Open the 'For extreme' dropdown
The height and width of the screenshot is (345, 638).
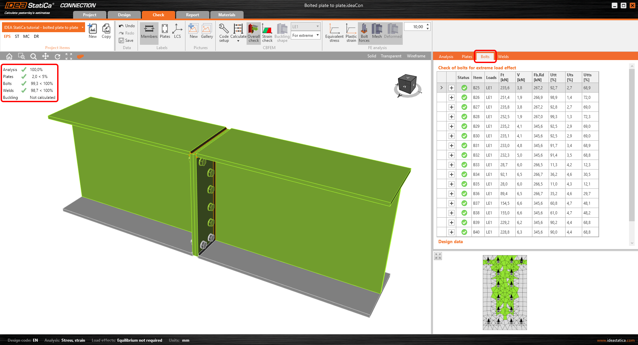tap(317, 35)
